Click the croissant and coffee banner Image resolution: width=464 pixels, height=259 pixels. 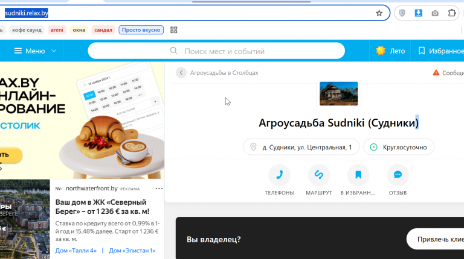pyautogui.click(x=82, y=120)
